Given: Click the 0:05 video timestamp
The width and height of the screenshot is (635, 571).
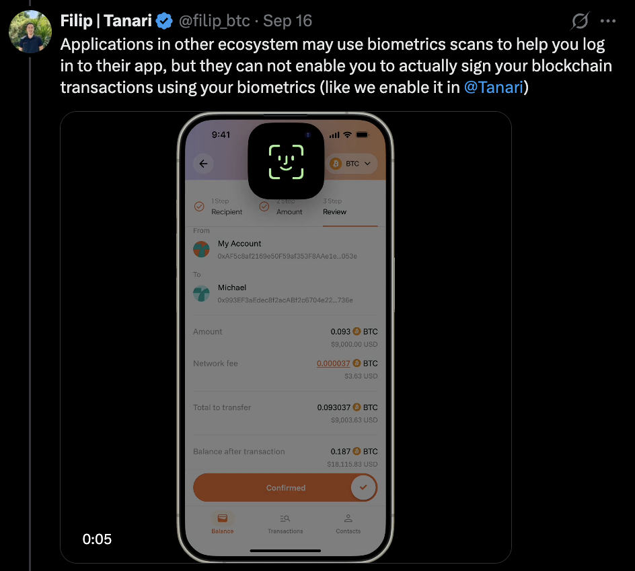Looking at the screenshot, I should [x=97, y=539].
